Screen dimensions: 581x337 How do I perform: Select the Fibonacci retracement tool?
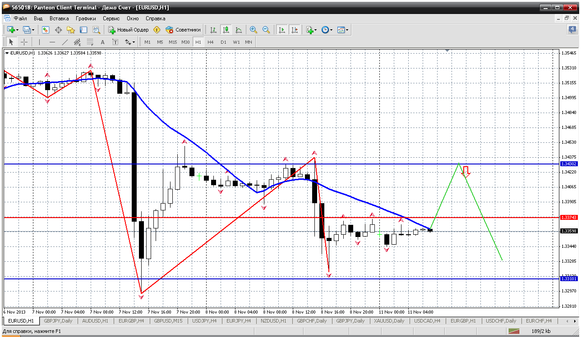coord(90,42)
